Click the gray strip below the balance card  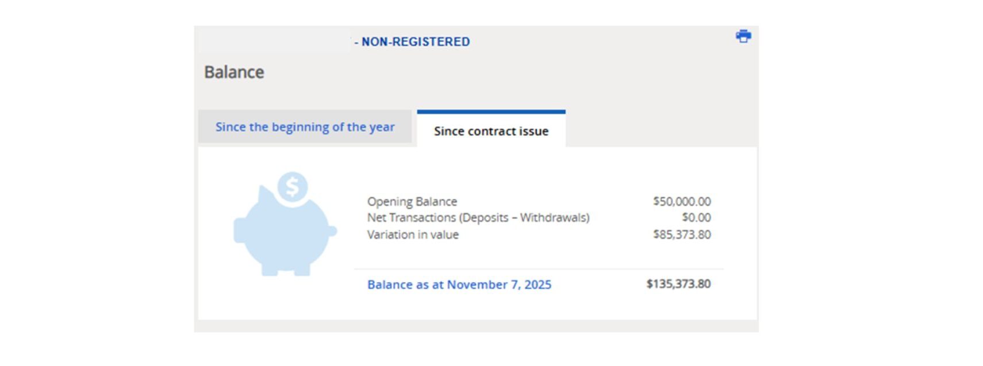pos(476,326)
